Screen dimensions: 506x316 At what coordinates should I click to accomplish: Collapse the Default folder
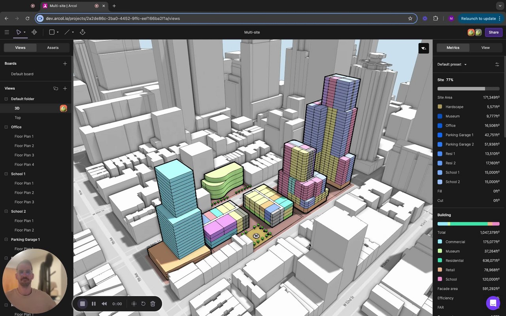6,99
